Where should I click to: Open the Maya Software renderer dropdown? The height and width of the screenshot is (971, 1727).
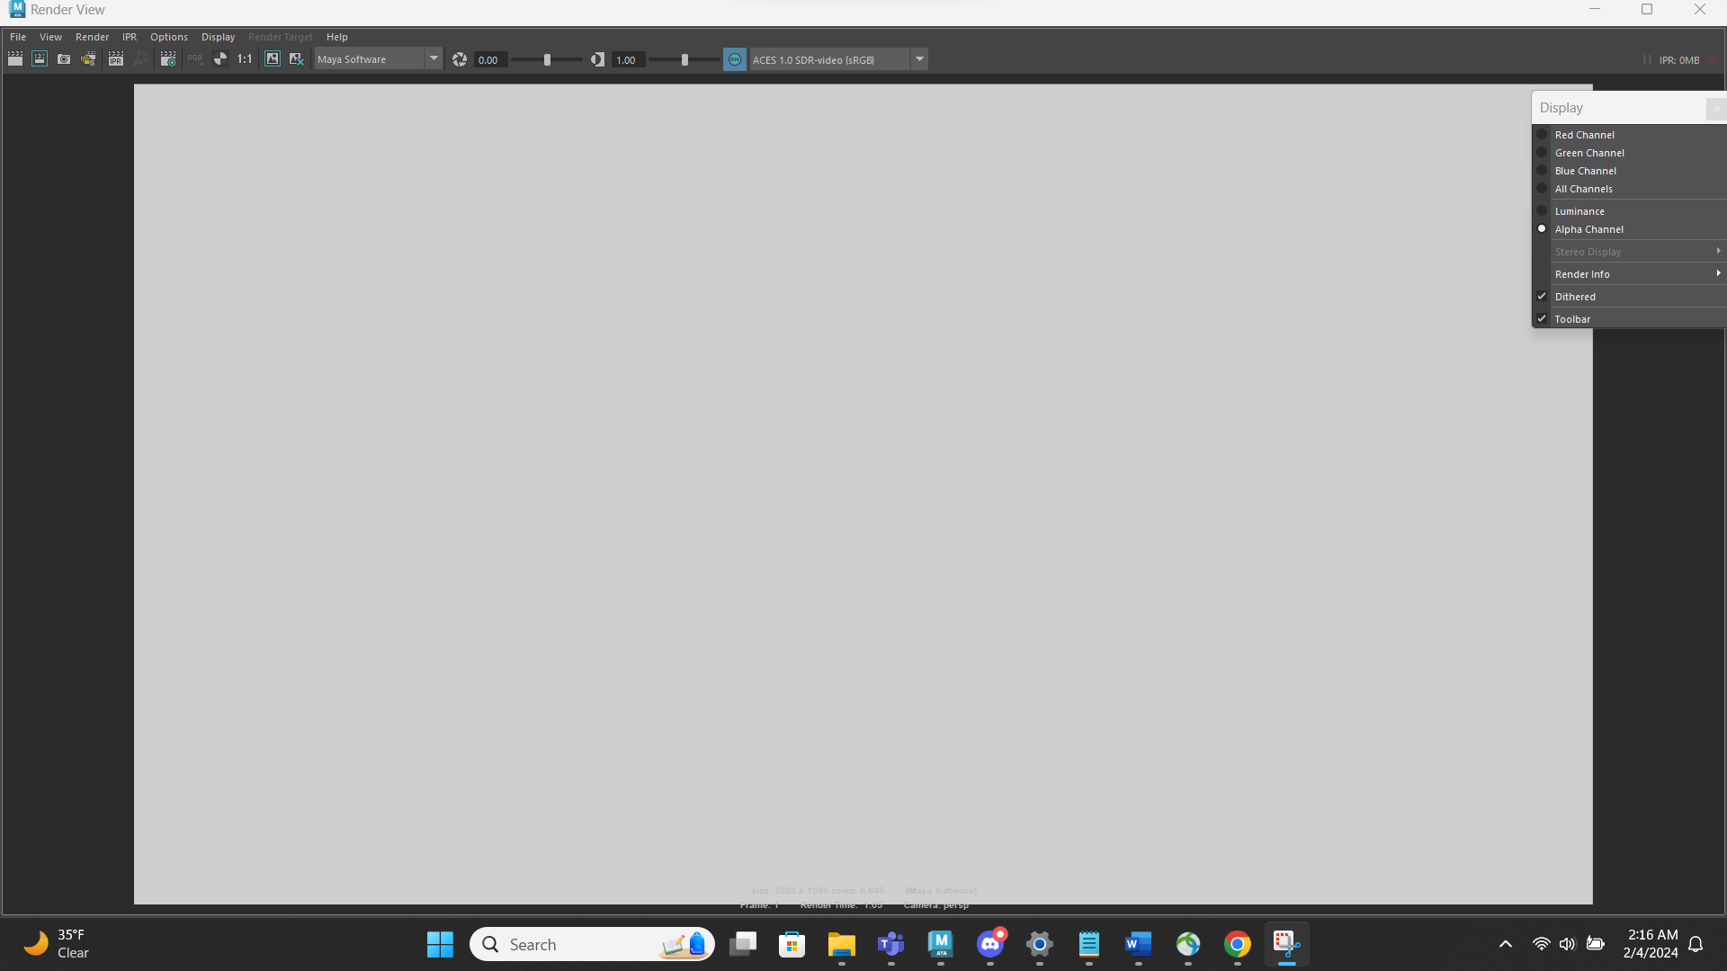pyautogui.click(x=434, y=58)
